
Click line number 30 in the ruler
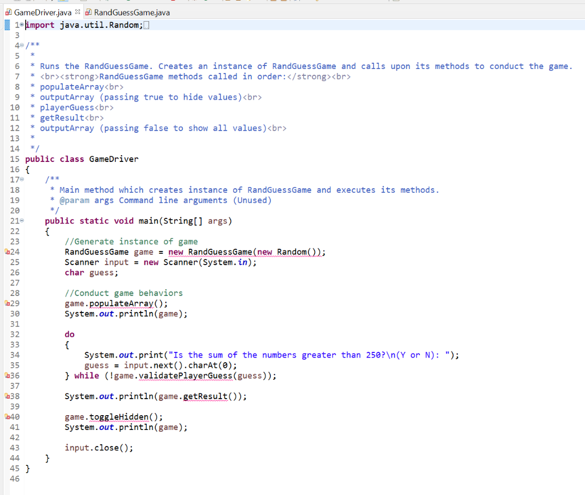(14, 313)
